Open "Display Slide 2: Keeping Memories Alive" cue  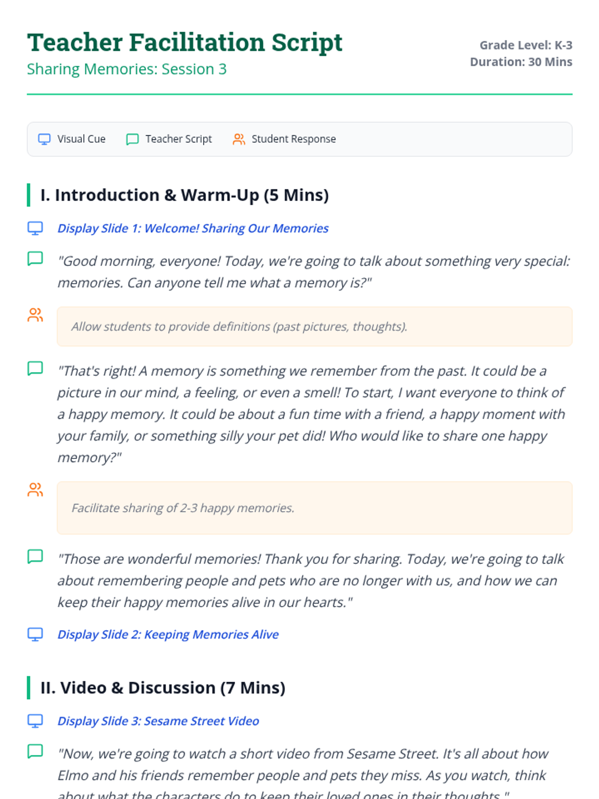click(168, 634)
